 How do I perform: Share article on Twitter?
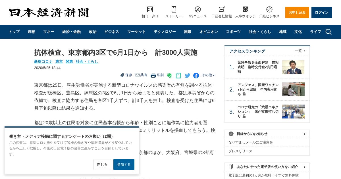(x=188, y=76)
